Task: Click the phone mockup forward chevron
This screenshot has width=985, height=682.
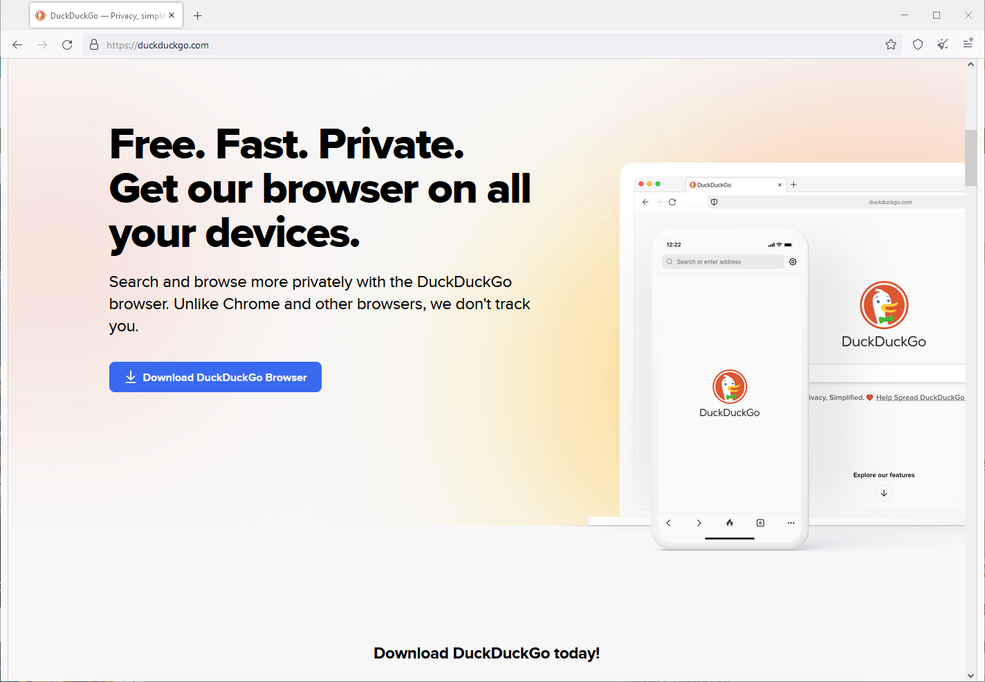Action: [x=699, y=523]
